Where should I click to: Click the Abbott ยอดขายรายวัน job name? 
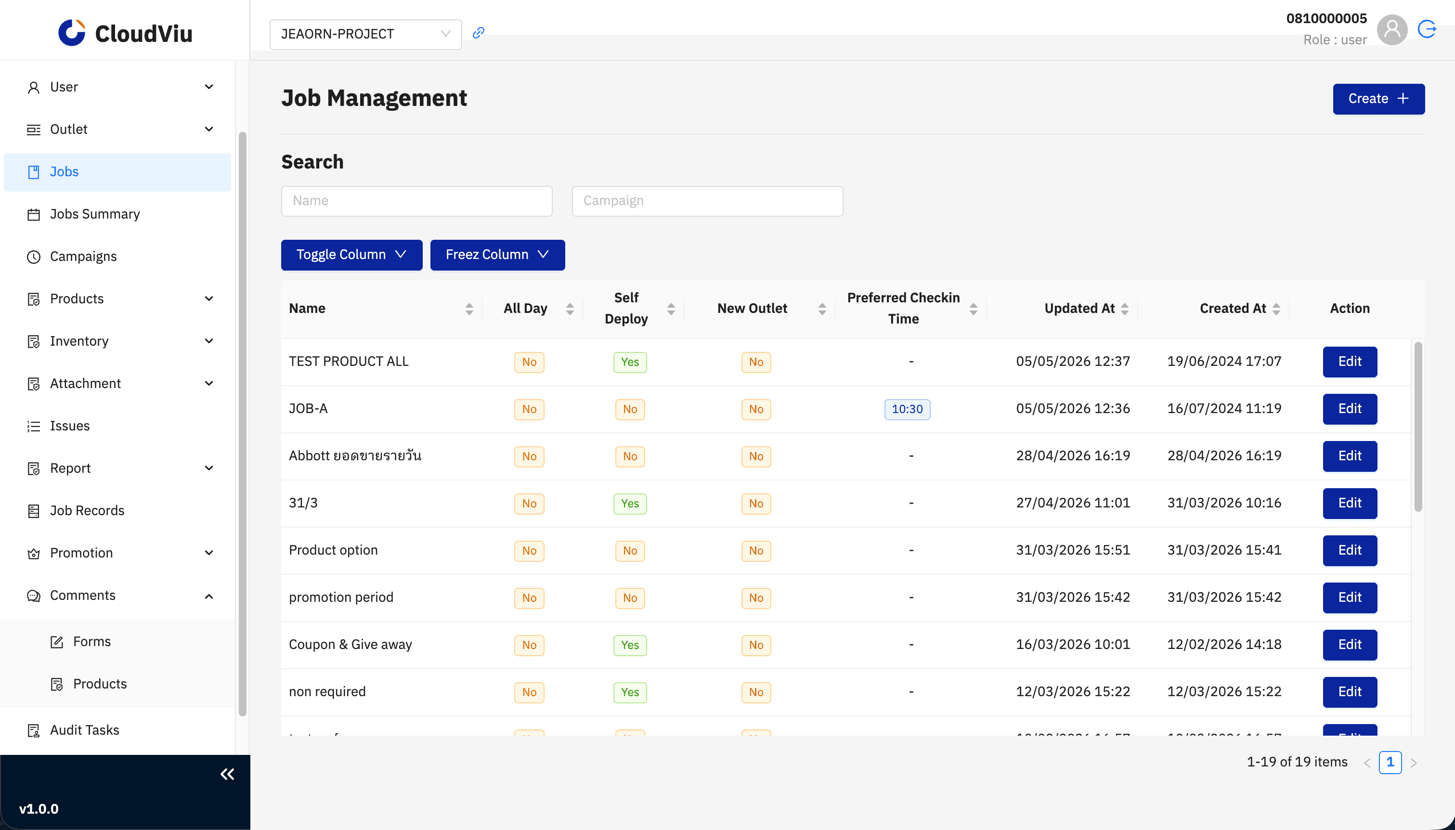354,456
